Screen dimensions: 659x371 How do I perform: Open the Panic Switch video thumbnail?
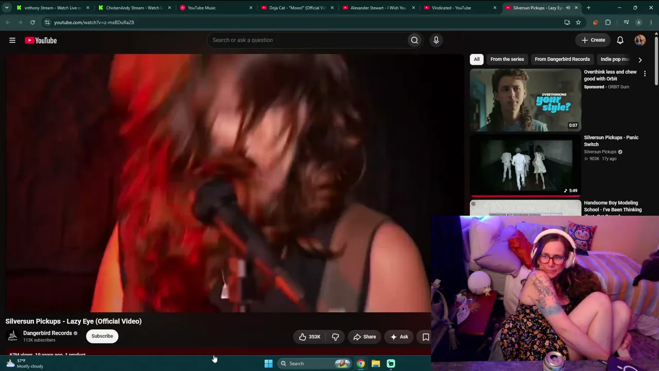525,165
